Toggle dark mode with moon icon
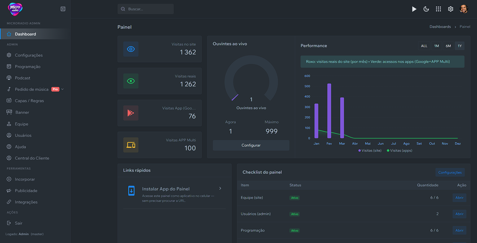The height and width of the screenshot is (243, 477). click(426, 9)
